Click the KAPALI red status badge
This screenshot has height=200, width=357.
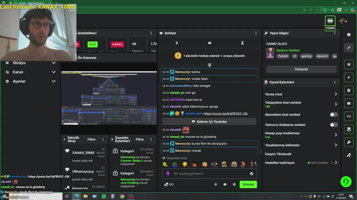coord(117,44)
